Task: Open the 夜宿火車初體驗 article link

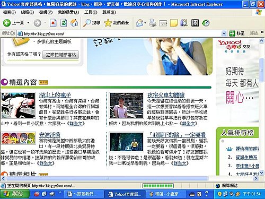Action: click(166, 95)
